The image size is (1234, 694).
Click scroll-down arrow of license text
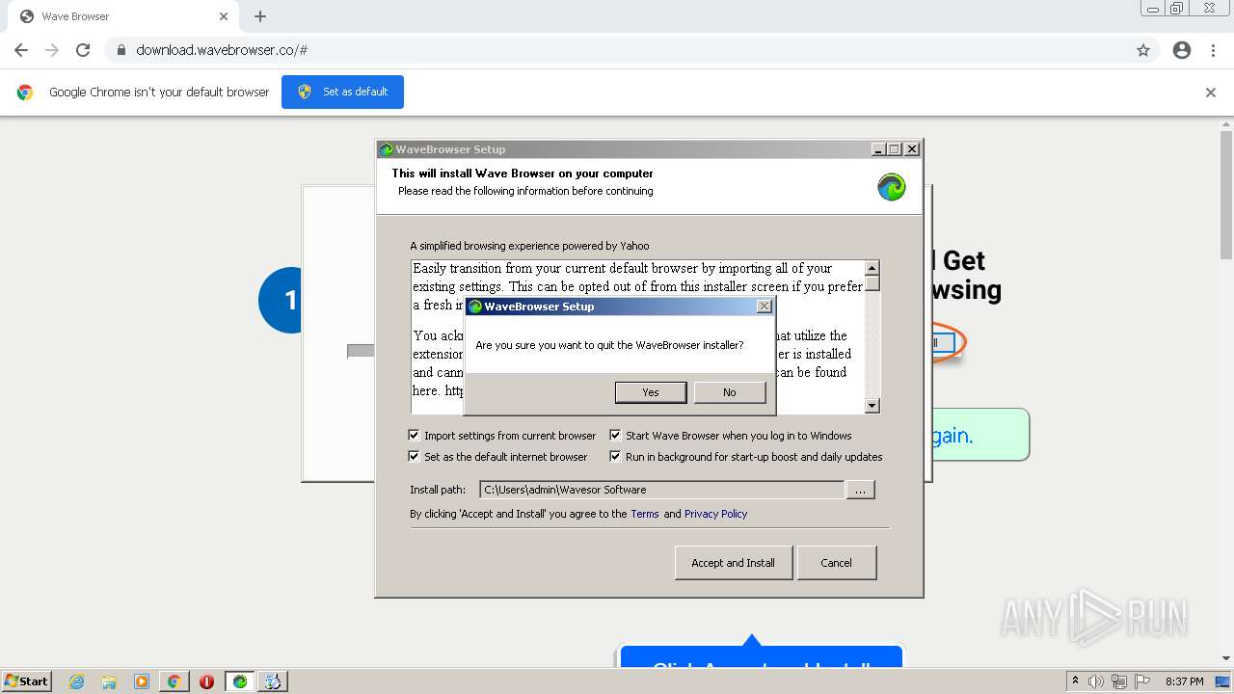click(x=872, y=406)
